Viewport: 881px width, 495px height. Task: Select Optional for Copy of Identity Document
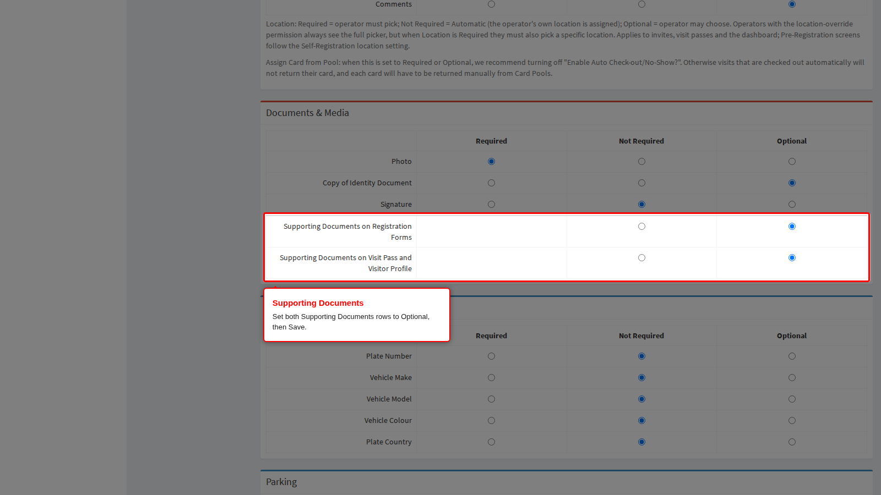click(x=792, y=183)
